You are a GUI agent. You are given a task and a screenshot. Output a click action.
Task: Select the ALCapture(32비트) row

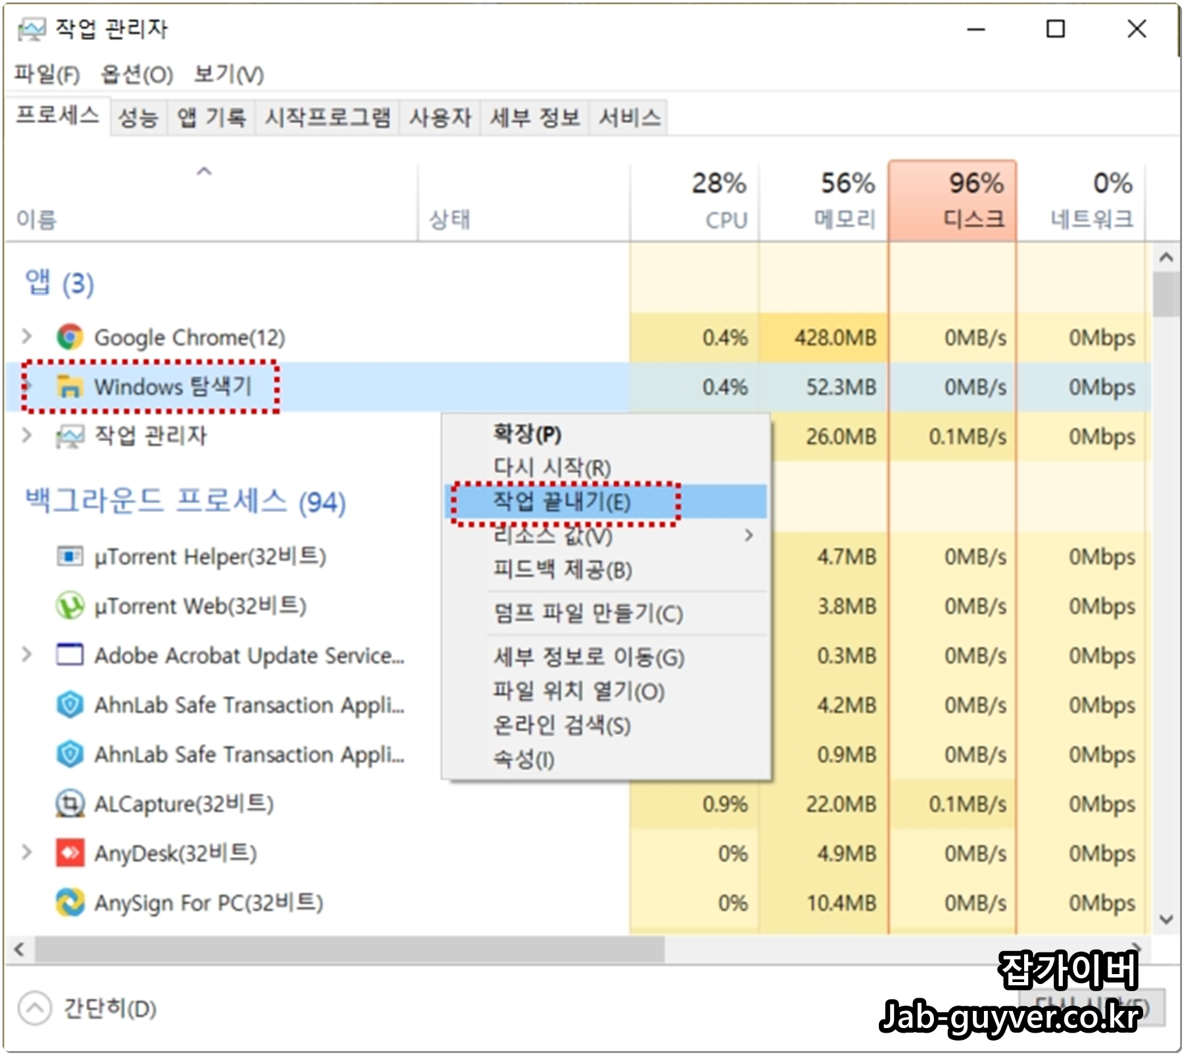click(x=578, y=804)
